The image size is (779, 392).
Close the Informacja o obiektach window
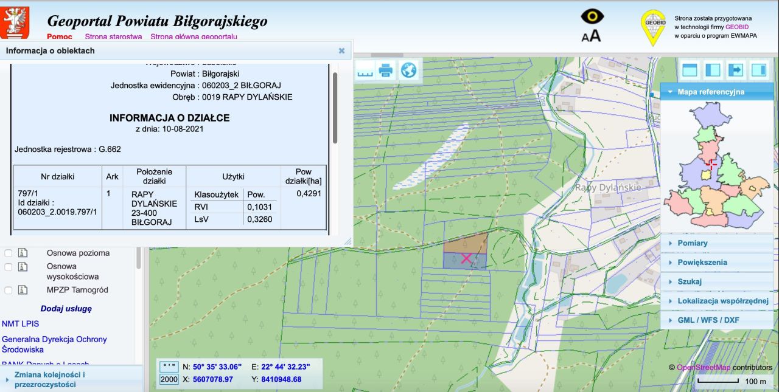coord(341,51)
